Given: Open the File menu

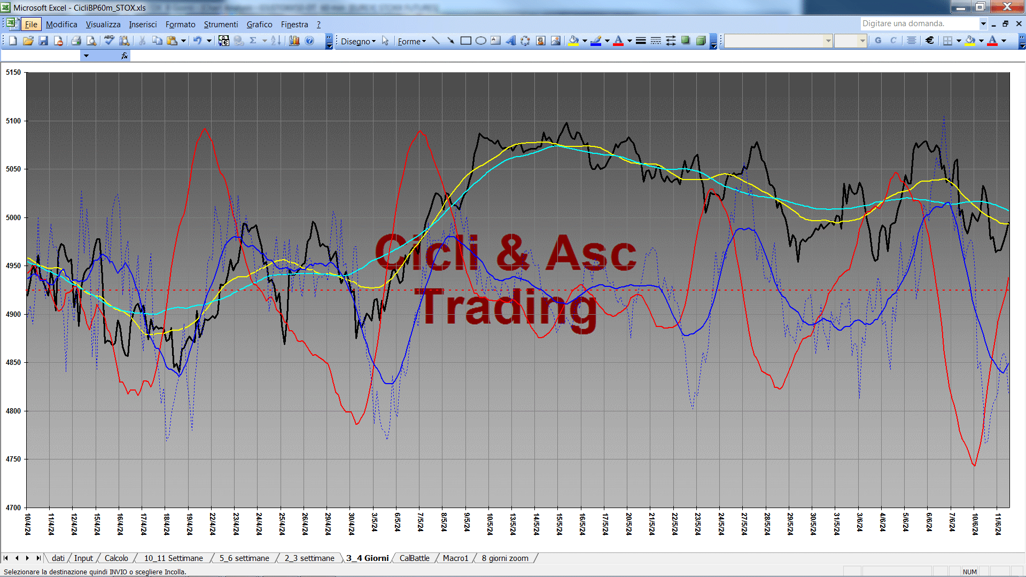Looking at the screenshot, I should coord(31,25).
